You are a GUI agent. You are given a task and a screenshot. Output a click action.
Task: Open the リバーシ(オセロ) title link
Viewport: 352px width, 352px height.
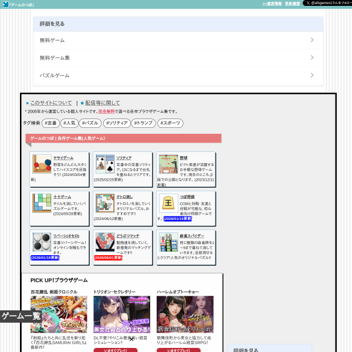pos(66,236)
